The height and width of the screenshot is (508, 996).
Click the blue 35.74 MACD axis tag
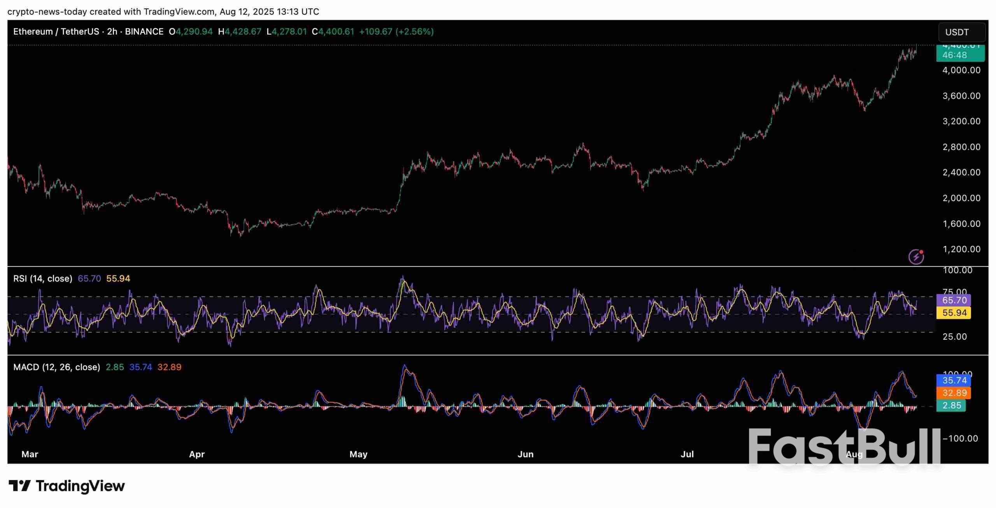(954, 380)
